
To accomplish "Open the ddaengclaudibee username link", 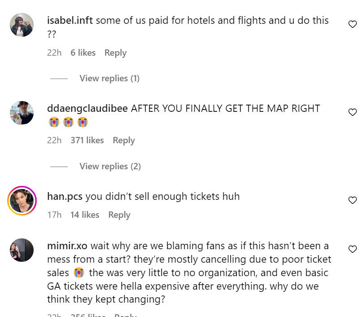I will [87, 108].
